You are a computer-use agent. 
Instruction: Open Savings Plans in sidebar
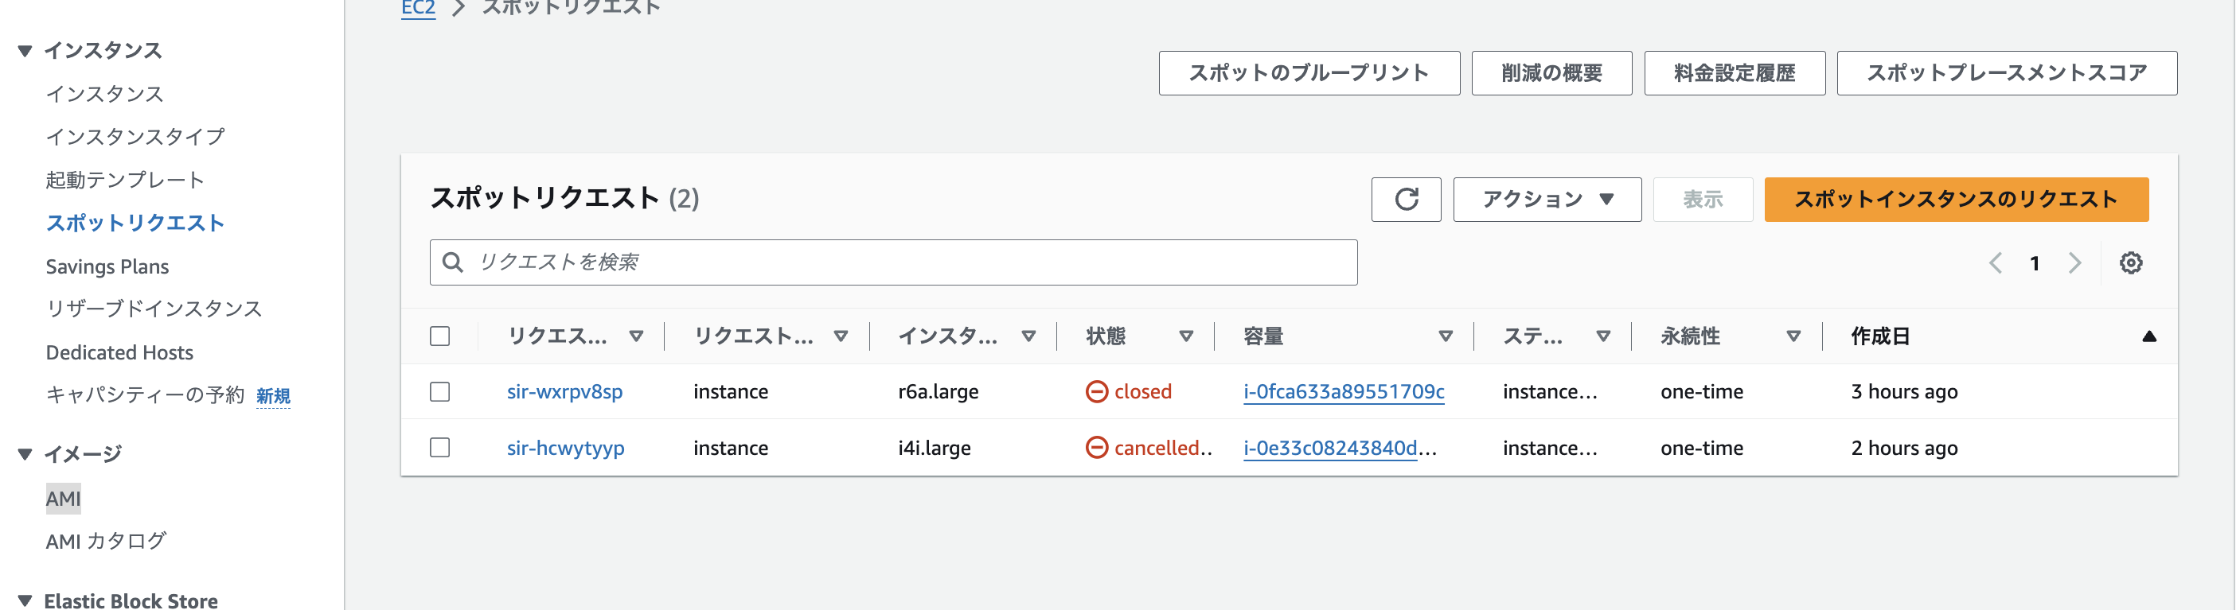107,266
